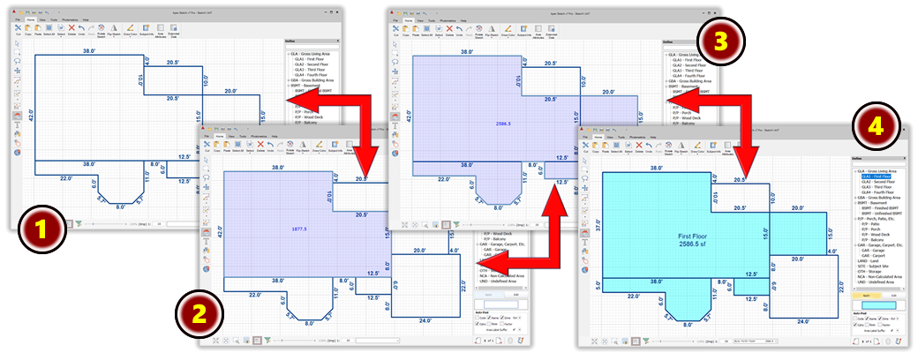Switch to the Home tab in the purple 2586.5 sketch window
Screen dimensions: 918x353
[409, 20]
